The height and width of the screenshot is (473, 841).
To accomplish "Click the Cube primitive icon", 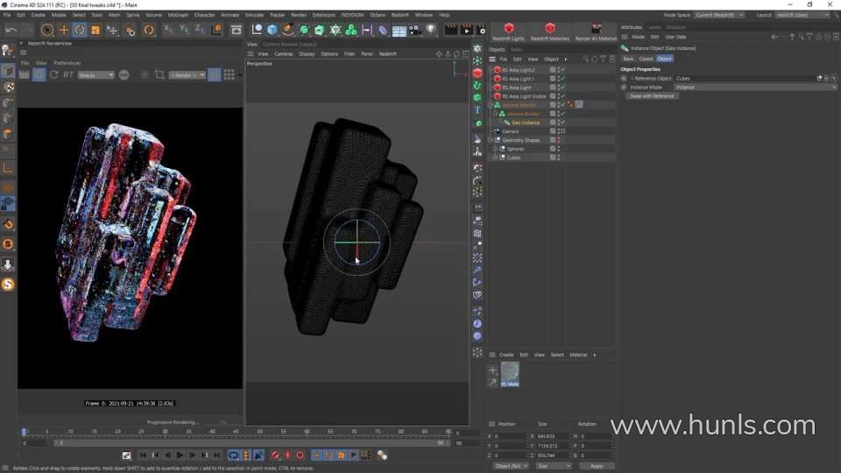I will pos(272,30).
